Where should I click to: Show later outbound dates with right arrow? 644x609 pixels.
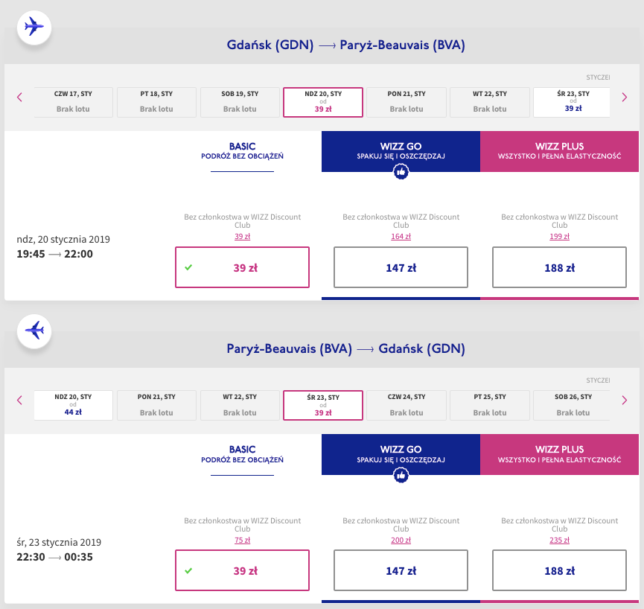point(625,98)
